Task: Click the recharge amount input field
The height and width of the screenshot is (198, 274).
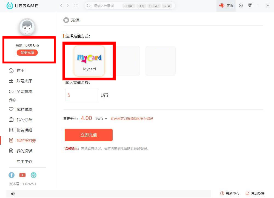Action: pos(82,95)
